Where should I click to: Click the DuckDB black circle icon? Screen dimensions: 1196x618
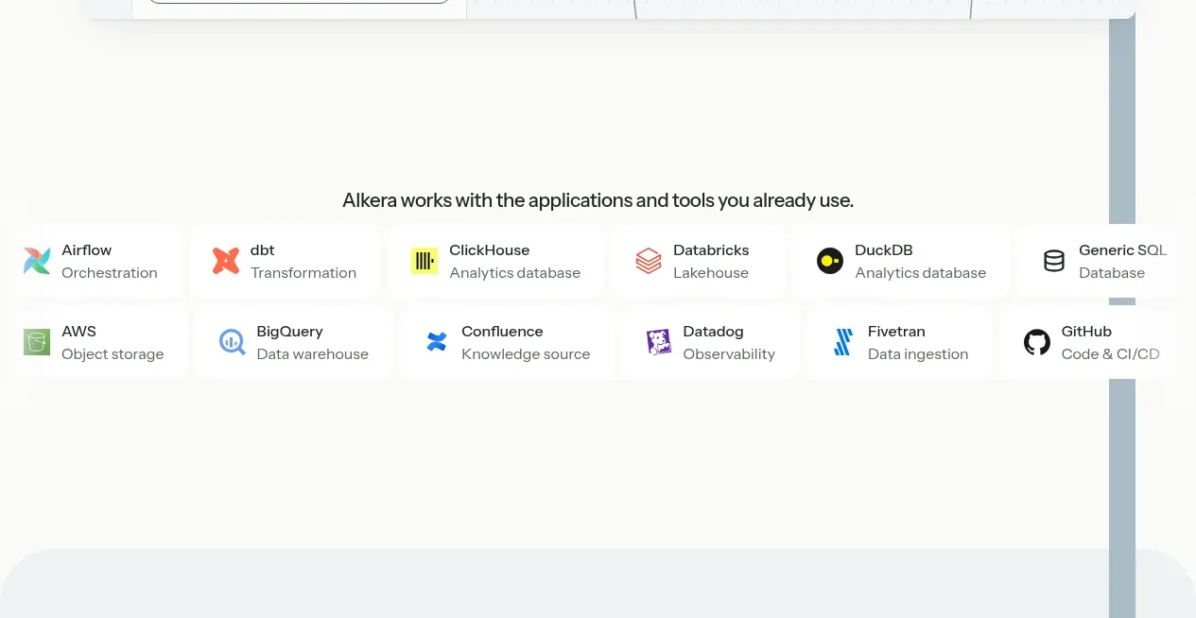(830, 261)
